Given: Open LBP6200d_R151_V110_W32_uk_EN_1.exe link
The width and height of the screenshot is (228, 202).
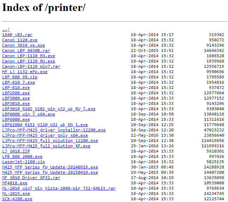Looking at the screenshot, I should (x=45, y=125).
